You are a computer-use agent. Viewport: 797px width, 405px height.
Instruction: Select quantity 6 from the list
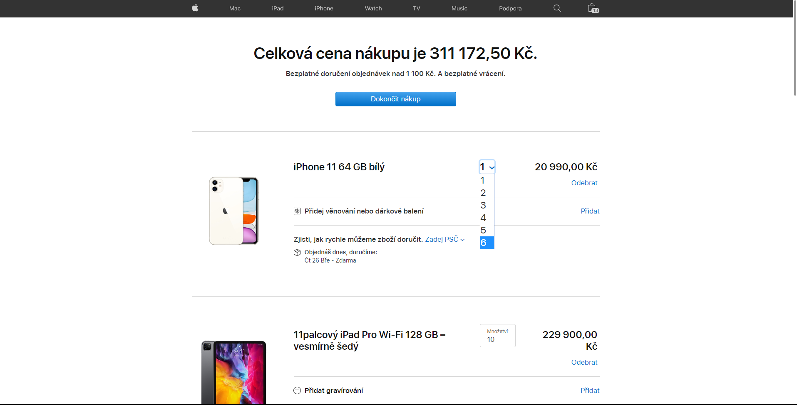click(487, 243)
